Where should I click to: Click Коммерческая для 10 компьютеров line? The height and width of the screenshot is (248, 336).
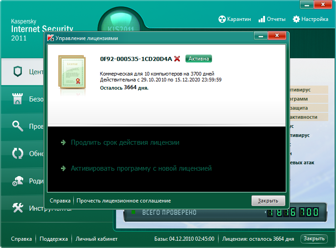[x=157, y=74]
